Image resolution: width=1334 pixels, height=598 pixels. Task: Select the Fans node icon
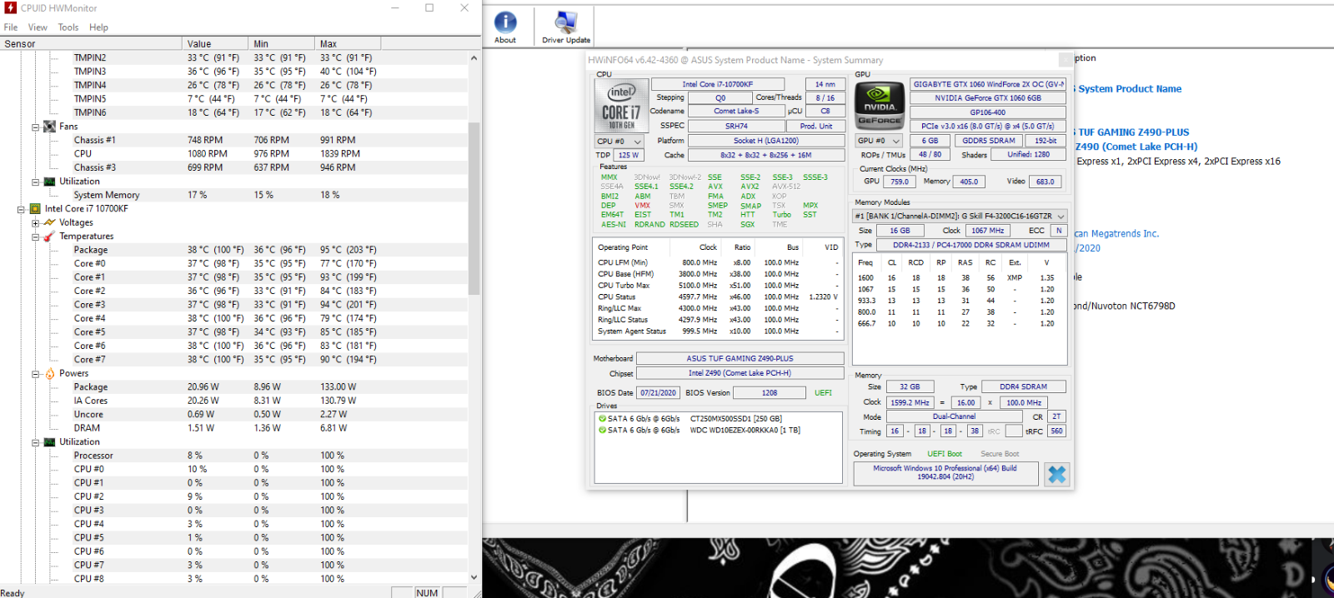tap(50, 127)
